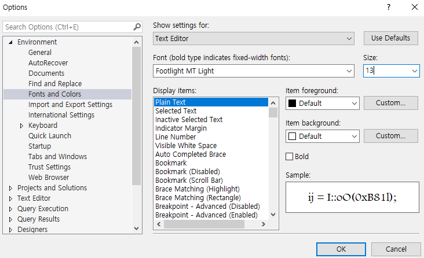
Task: Open the Item foreground color dropdown
Action: coord(322,104)
